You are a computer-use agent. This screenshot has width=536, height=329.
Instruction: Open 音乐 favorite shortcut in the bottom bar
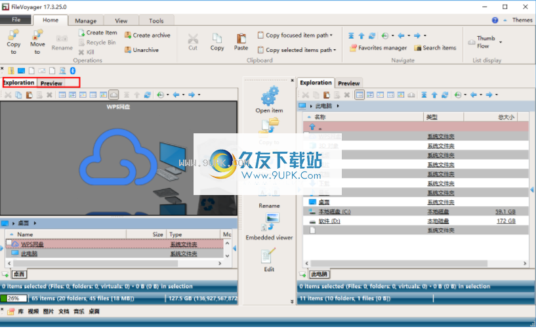(79, 311)
